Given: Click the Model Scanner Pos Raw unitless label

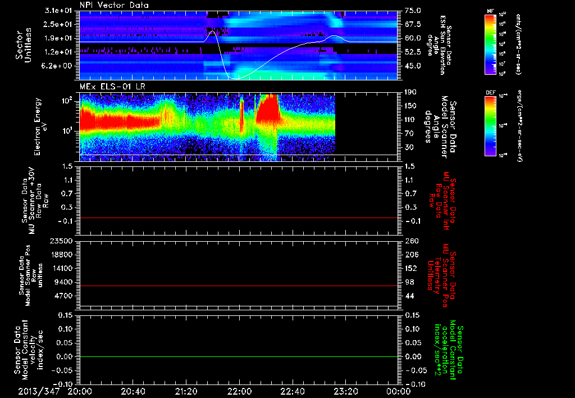Looking at the screenshot, I should pos(31,275).
